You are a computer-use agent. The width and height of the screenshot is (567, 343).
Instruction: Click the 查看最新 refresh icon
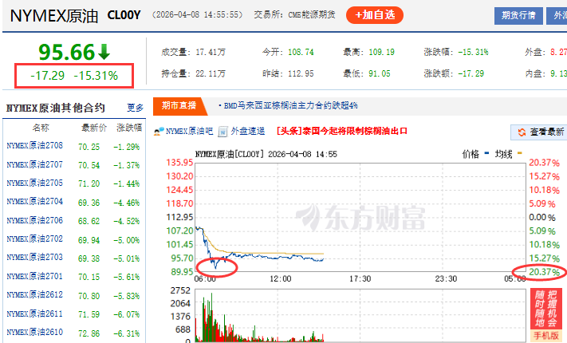click(x=522, y=132)
